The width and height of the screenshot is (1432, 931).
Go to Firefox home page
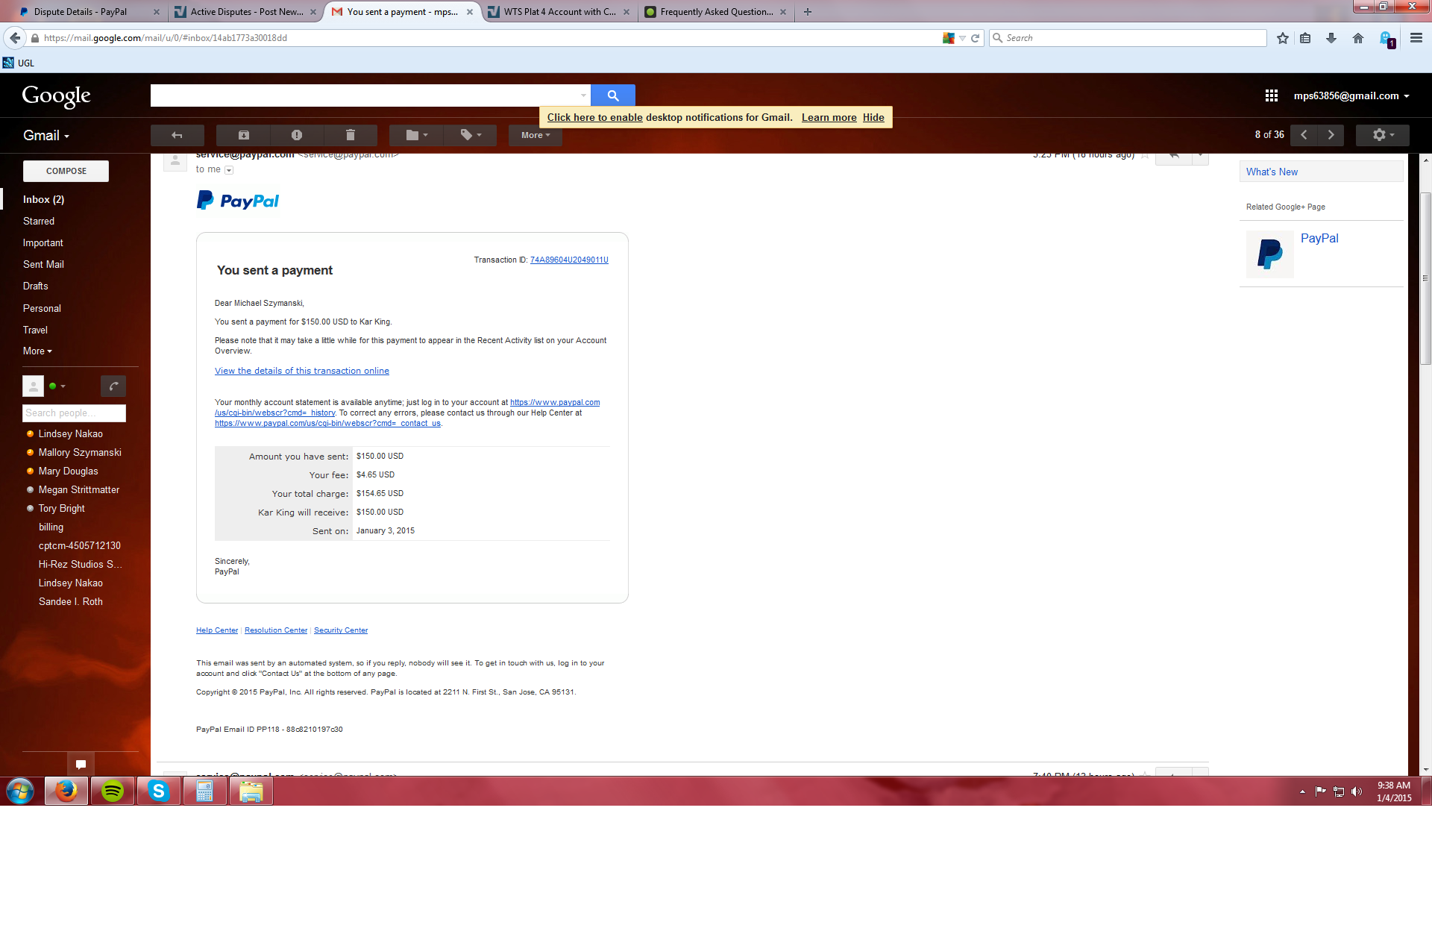tap(1358, 38)
